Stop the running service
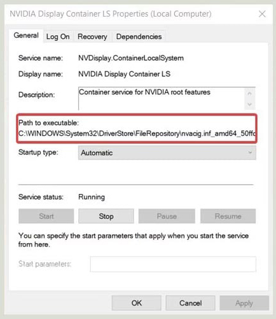 (106, 216)
